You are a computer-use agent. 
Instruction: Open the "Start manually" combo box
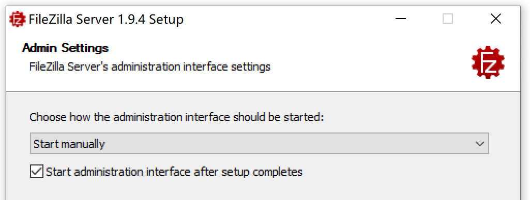pyautogui.click(x=259, y=143)
